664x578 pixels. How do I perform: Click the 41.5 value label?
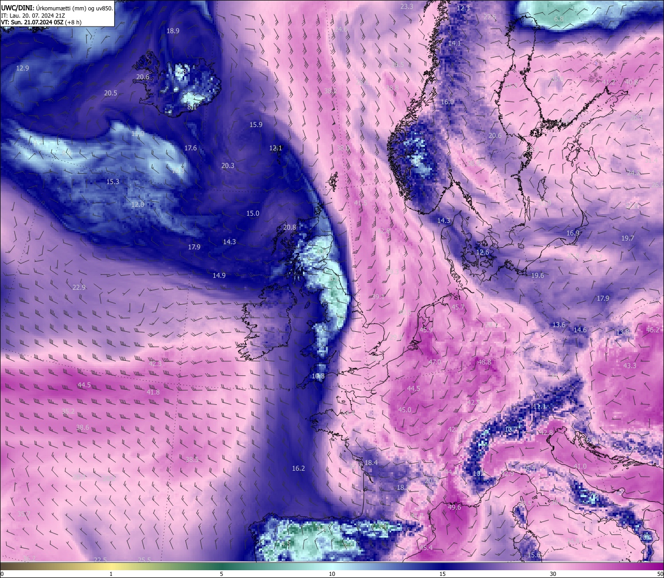tap(360, 203)
